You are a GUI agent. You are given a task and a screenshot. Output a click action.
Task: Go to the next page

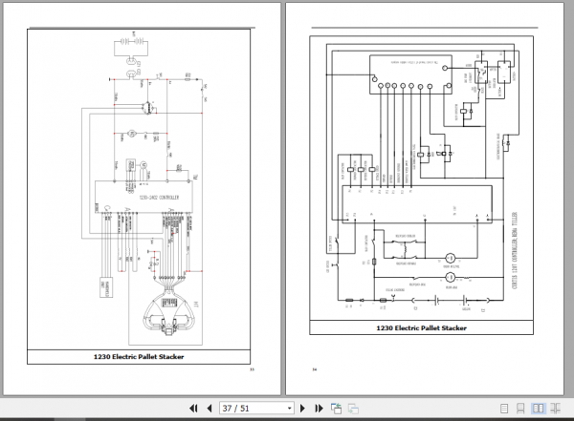(302, 409)
